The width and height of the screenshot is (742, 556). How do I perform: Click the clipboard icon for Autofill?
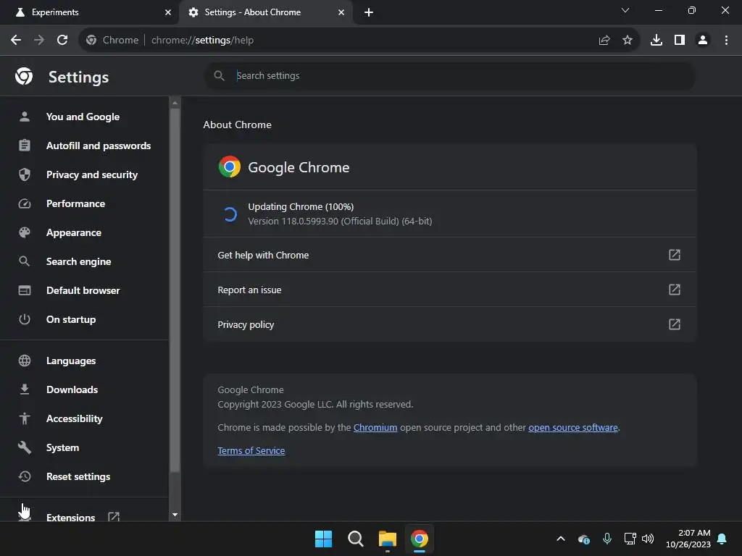[x=25, y=146]
